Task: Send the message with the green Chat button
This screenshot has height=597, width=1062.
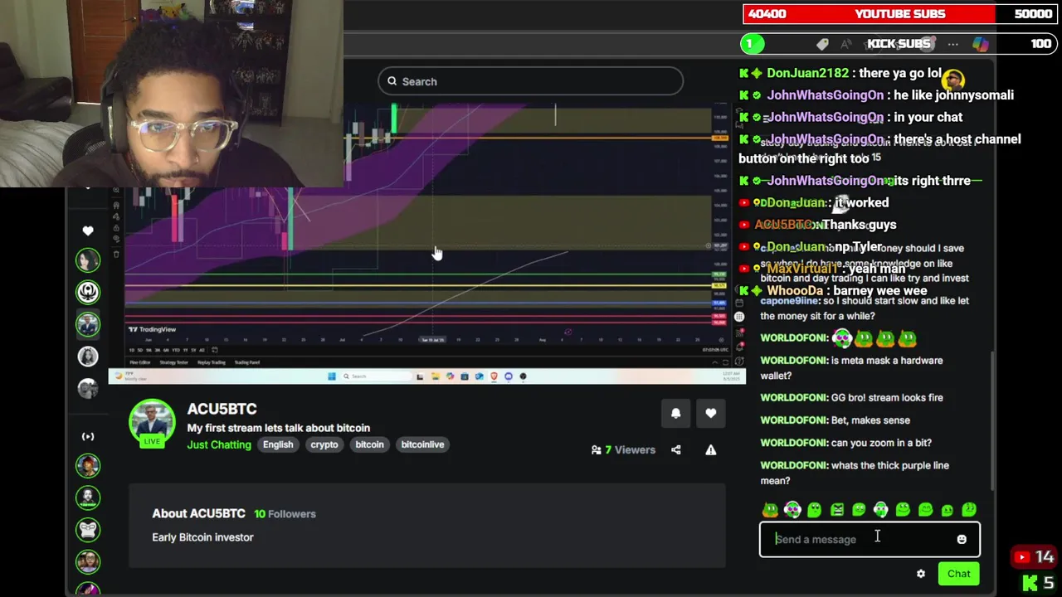Action: 958,574
